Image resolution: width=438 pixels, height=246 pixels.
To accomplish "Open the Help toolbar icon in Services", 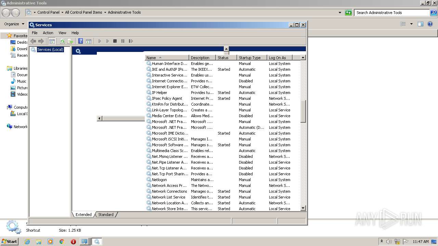I will coord(81,41).
